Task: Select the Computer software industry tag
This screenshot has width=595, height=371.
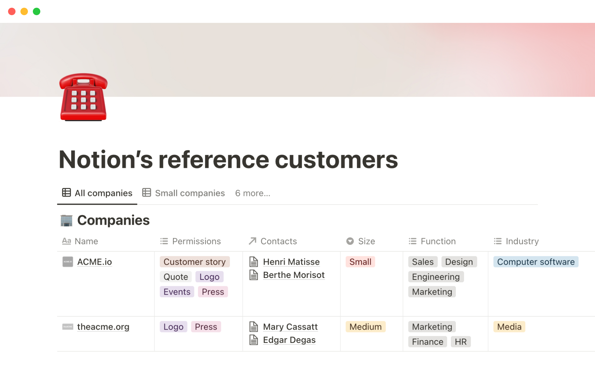Action: pyautogui.click(x=535, y=262)
